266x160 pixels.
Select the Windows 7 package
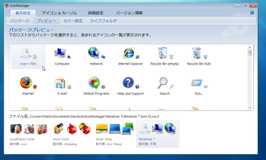coord(158,134)
